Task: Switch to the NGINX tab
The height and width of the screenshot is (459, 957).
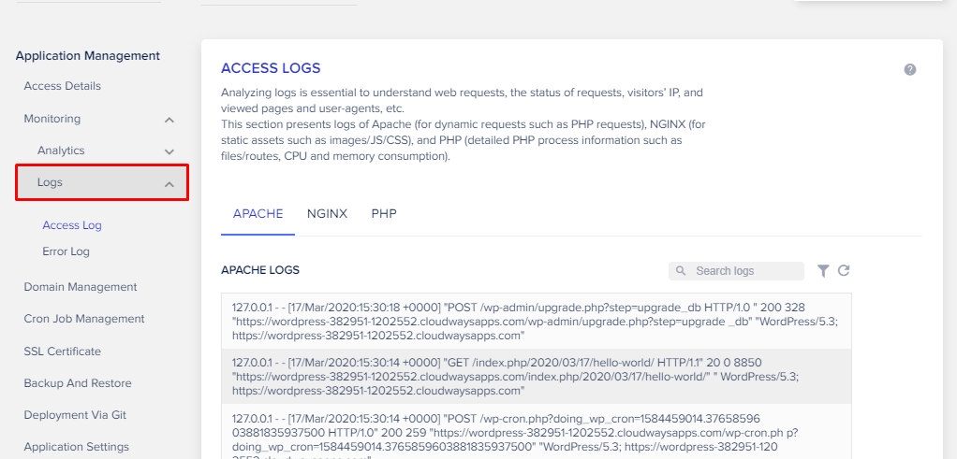Action: tap(327, 214)
